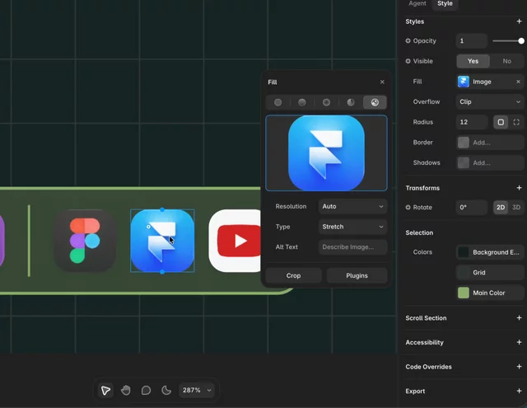Click the Opacity value field
Image resolution: width=527 pixels, height=408 pixels.
[472, 40]
